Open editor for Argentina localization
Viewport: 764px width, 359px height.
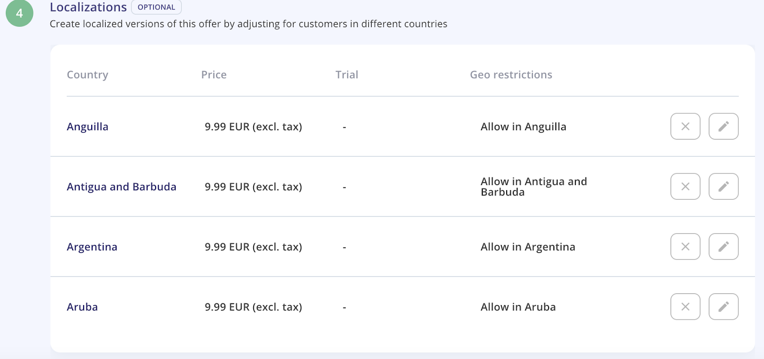(x=723, y=246)
